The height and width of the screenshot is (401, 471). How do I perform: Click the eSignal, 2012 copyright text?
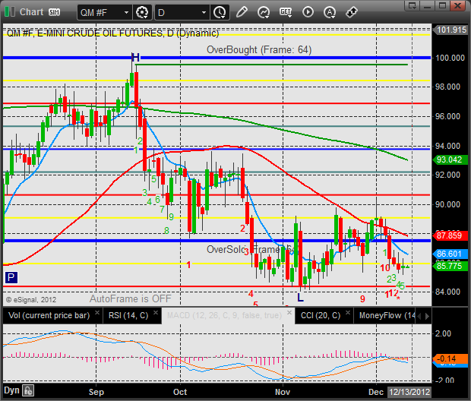[31, 300]
